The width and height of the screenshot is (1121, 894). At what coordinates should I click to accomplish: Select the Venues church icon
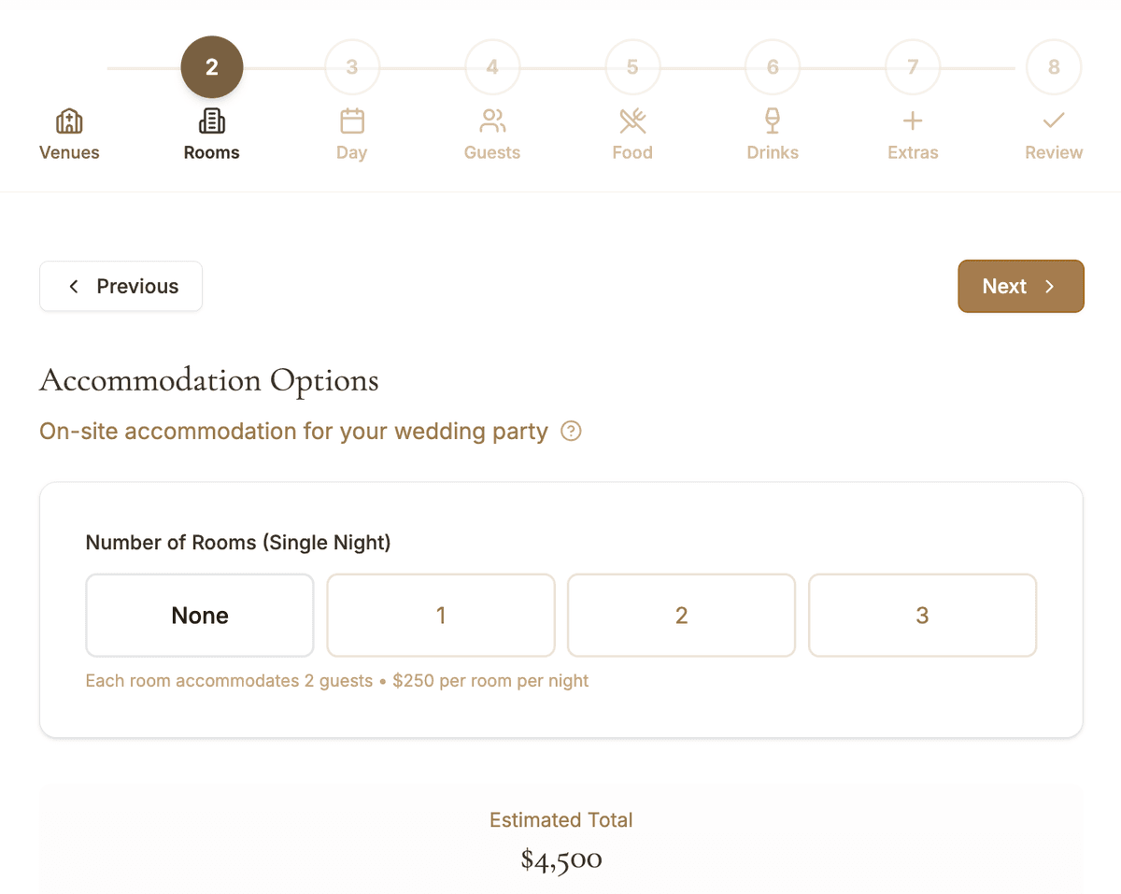tap(69, 121)
